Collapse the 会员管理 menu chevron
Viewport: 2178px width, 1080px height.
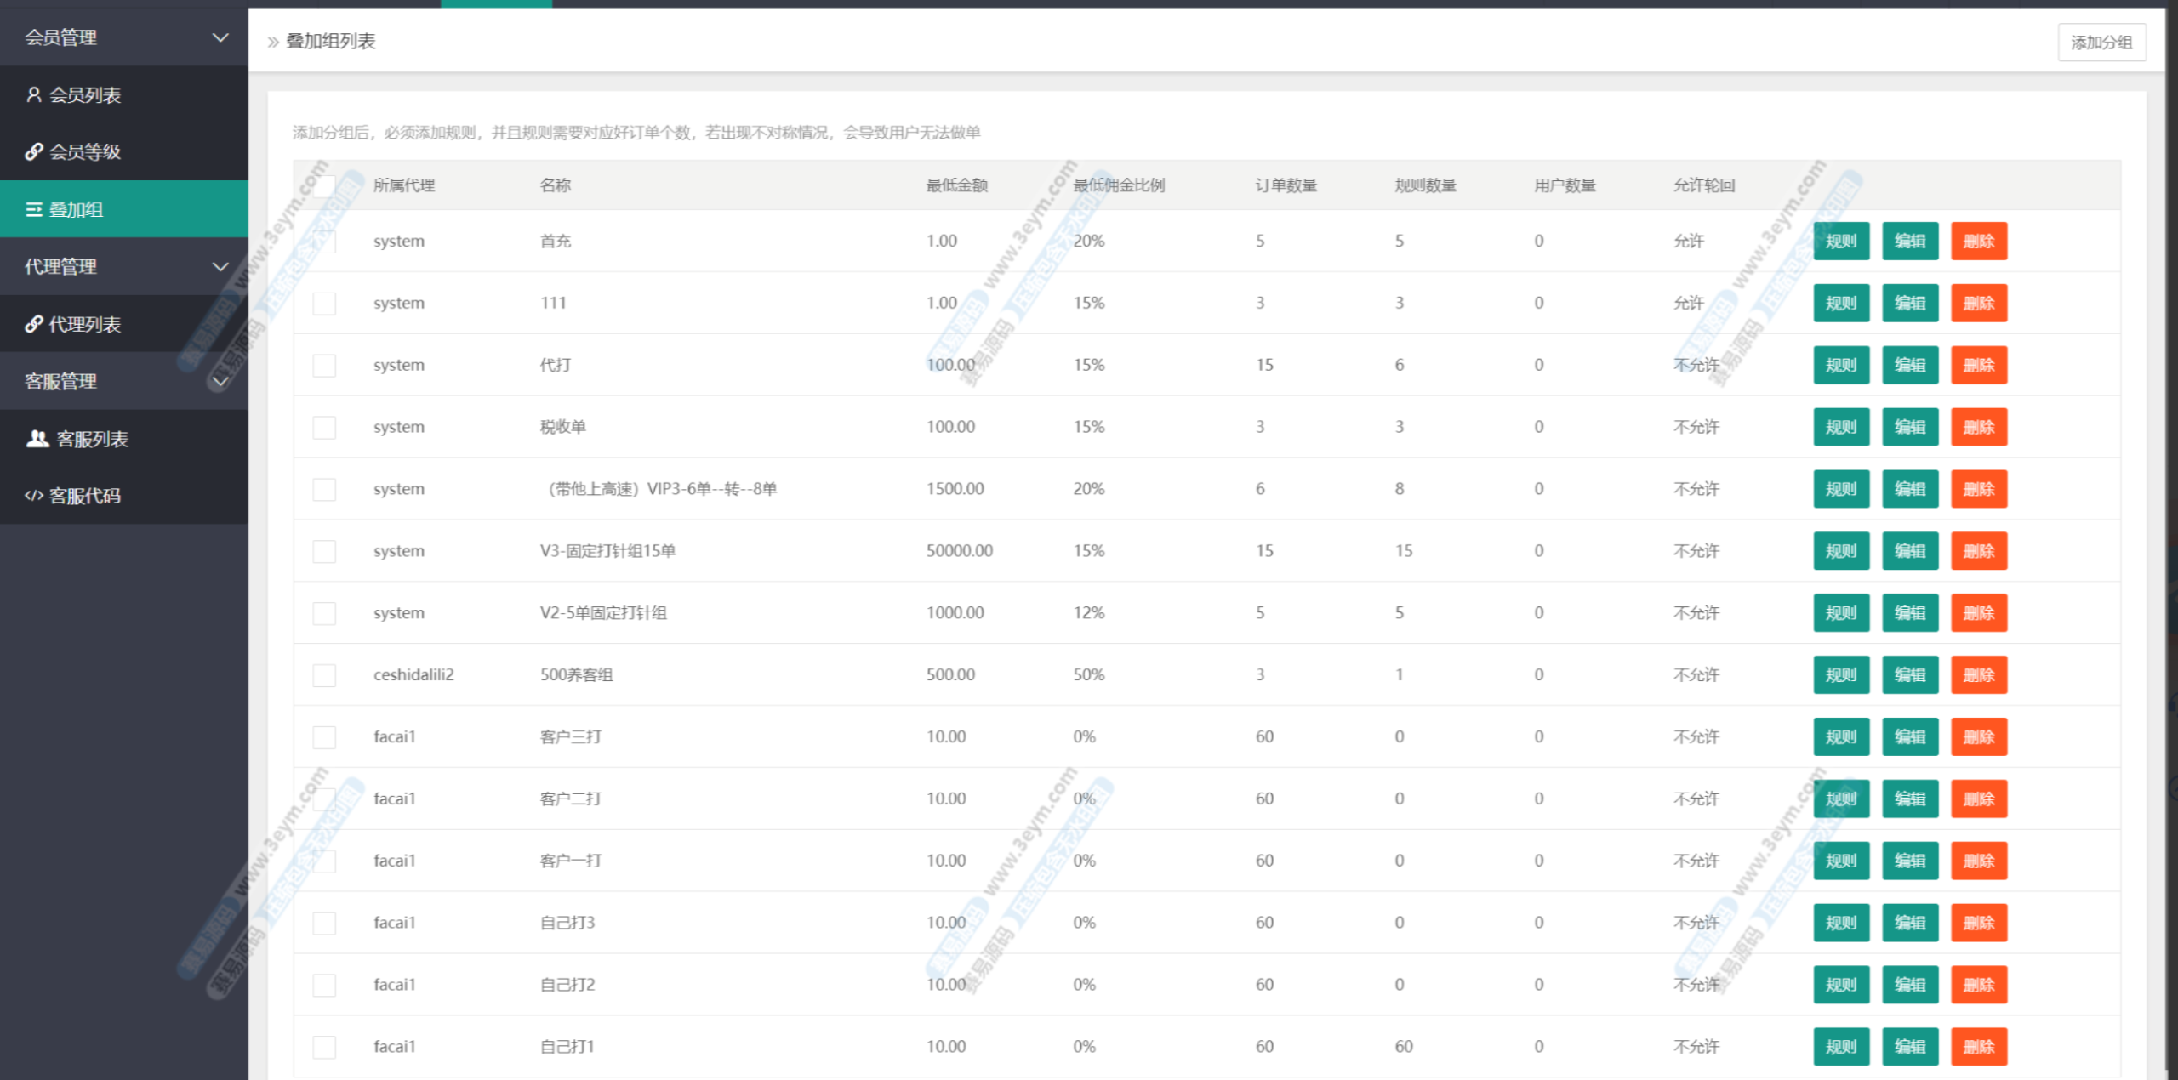(x=220, y=37)
